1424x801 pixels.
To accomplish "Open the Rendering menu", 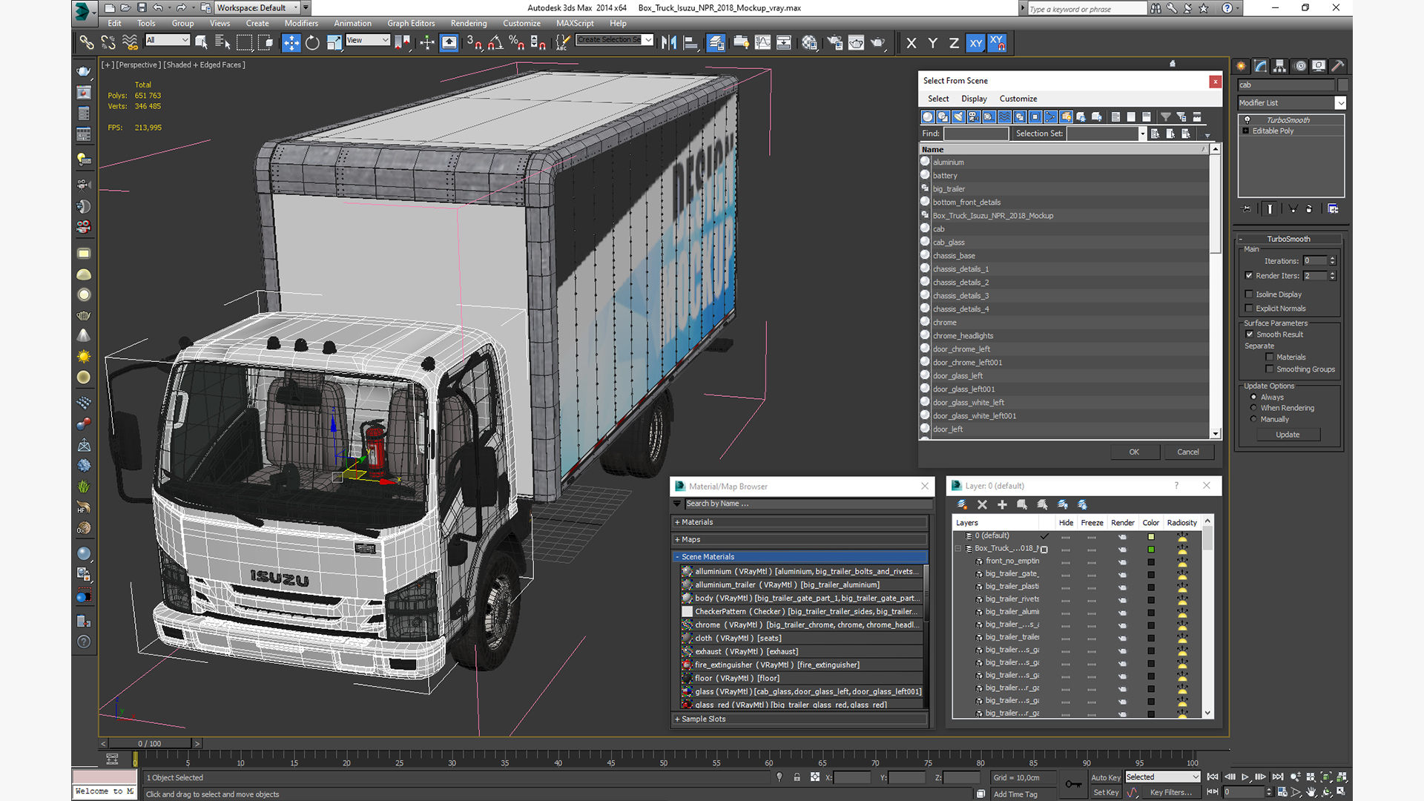I will coord(469,24).
